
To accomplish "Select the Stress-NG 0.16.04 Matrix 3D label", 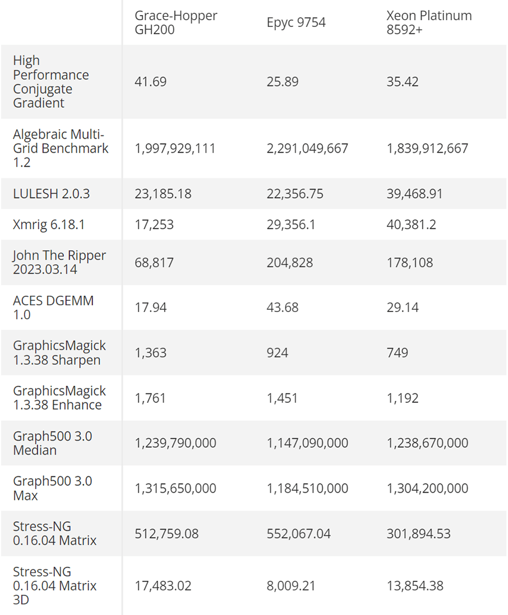I will 55,586.
